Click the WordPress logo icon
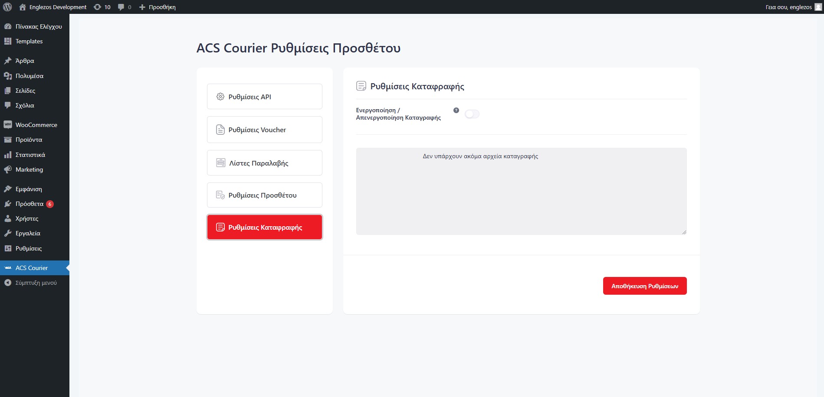The image size is (824, 397). 7,7
